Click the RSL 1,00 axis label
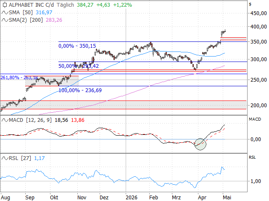Viewport: 269px width, 201px height. point(256,181)
